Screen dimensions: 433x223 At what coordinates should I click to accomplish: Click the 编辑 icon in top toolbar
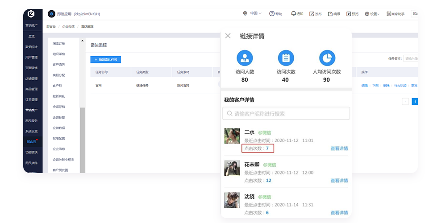tap(330, 14)
